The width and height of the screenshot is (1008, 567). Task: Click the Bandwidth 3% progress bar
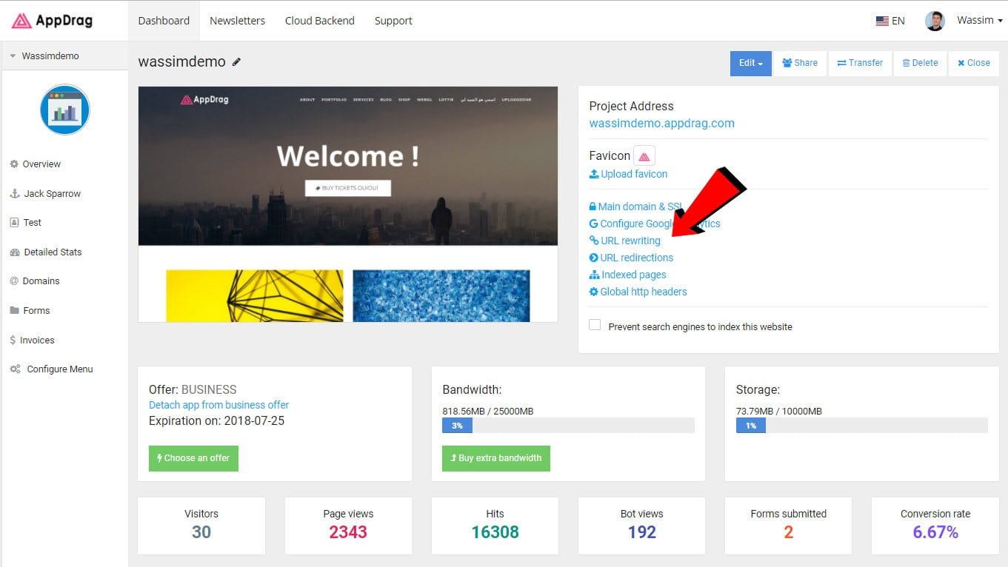click(x=568, y=426)
